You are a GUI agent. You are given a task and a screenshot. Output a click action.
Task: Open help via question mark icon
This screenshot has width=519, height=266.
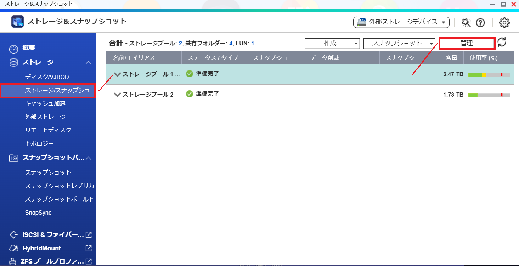[480, 22]
